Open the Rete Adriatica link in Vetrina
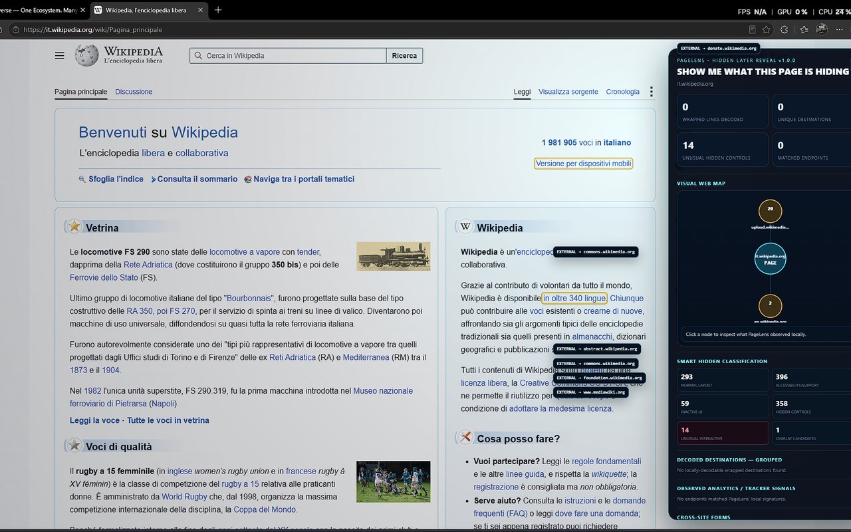The image size is (851, 532). point(148,265)
